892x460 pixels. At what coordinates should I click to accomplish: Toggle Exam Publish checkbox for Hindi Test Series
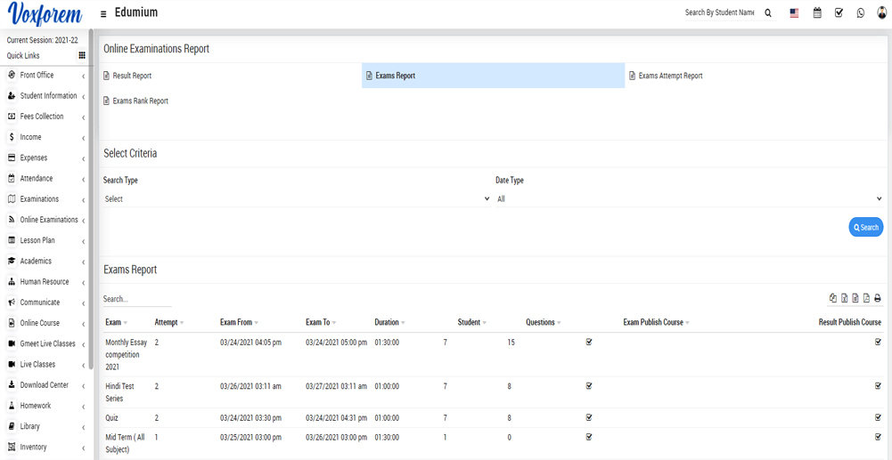589,386
